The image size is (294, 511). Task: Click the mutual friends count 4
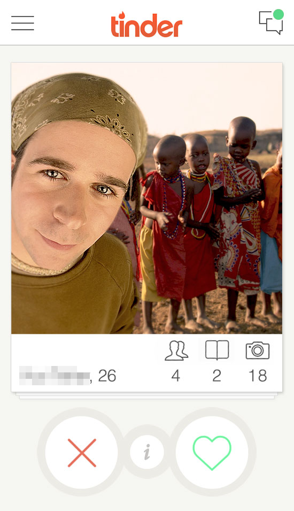176,376
